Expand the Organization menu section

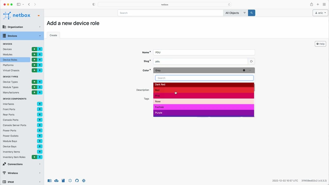tap(22, 27)
